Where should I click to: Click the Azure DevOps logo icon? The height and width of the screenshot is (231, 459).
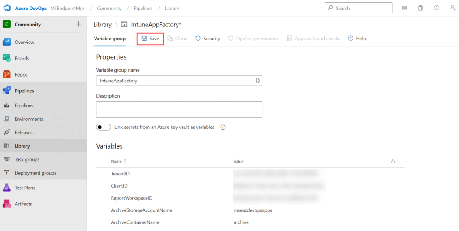[7, 8]
